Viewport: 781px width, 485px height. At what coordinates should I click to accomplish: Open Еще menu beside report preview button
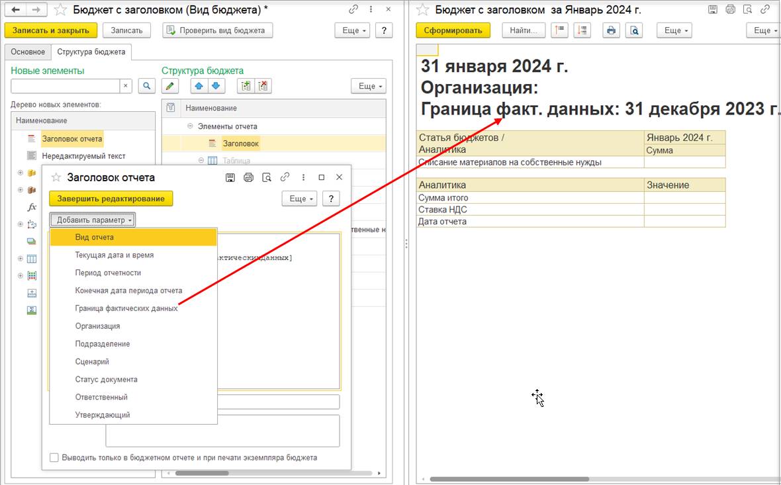pos(674,30)
